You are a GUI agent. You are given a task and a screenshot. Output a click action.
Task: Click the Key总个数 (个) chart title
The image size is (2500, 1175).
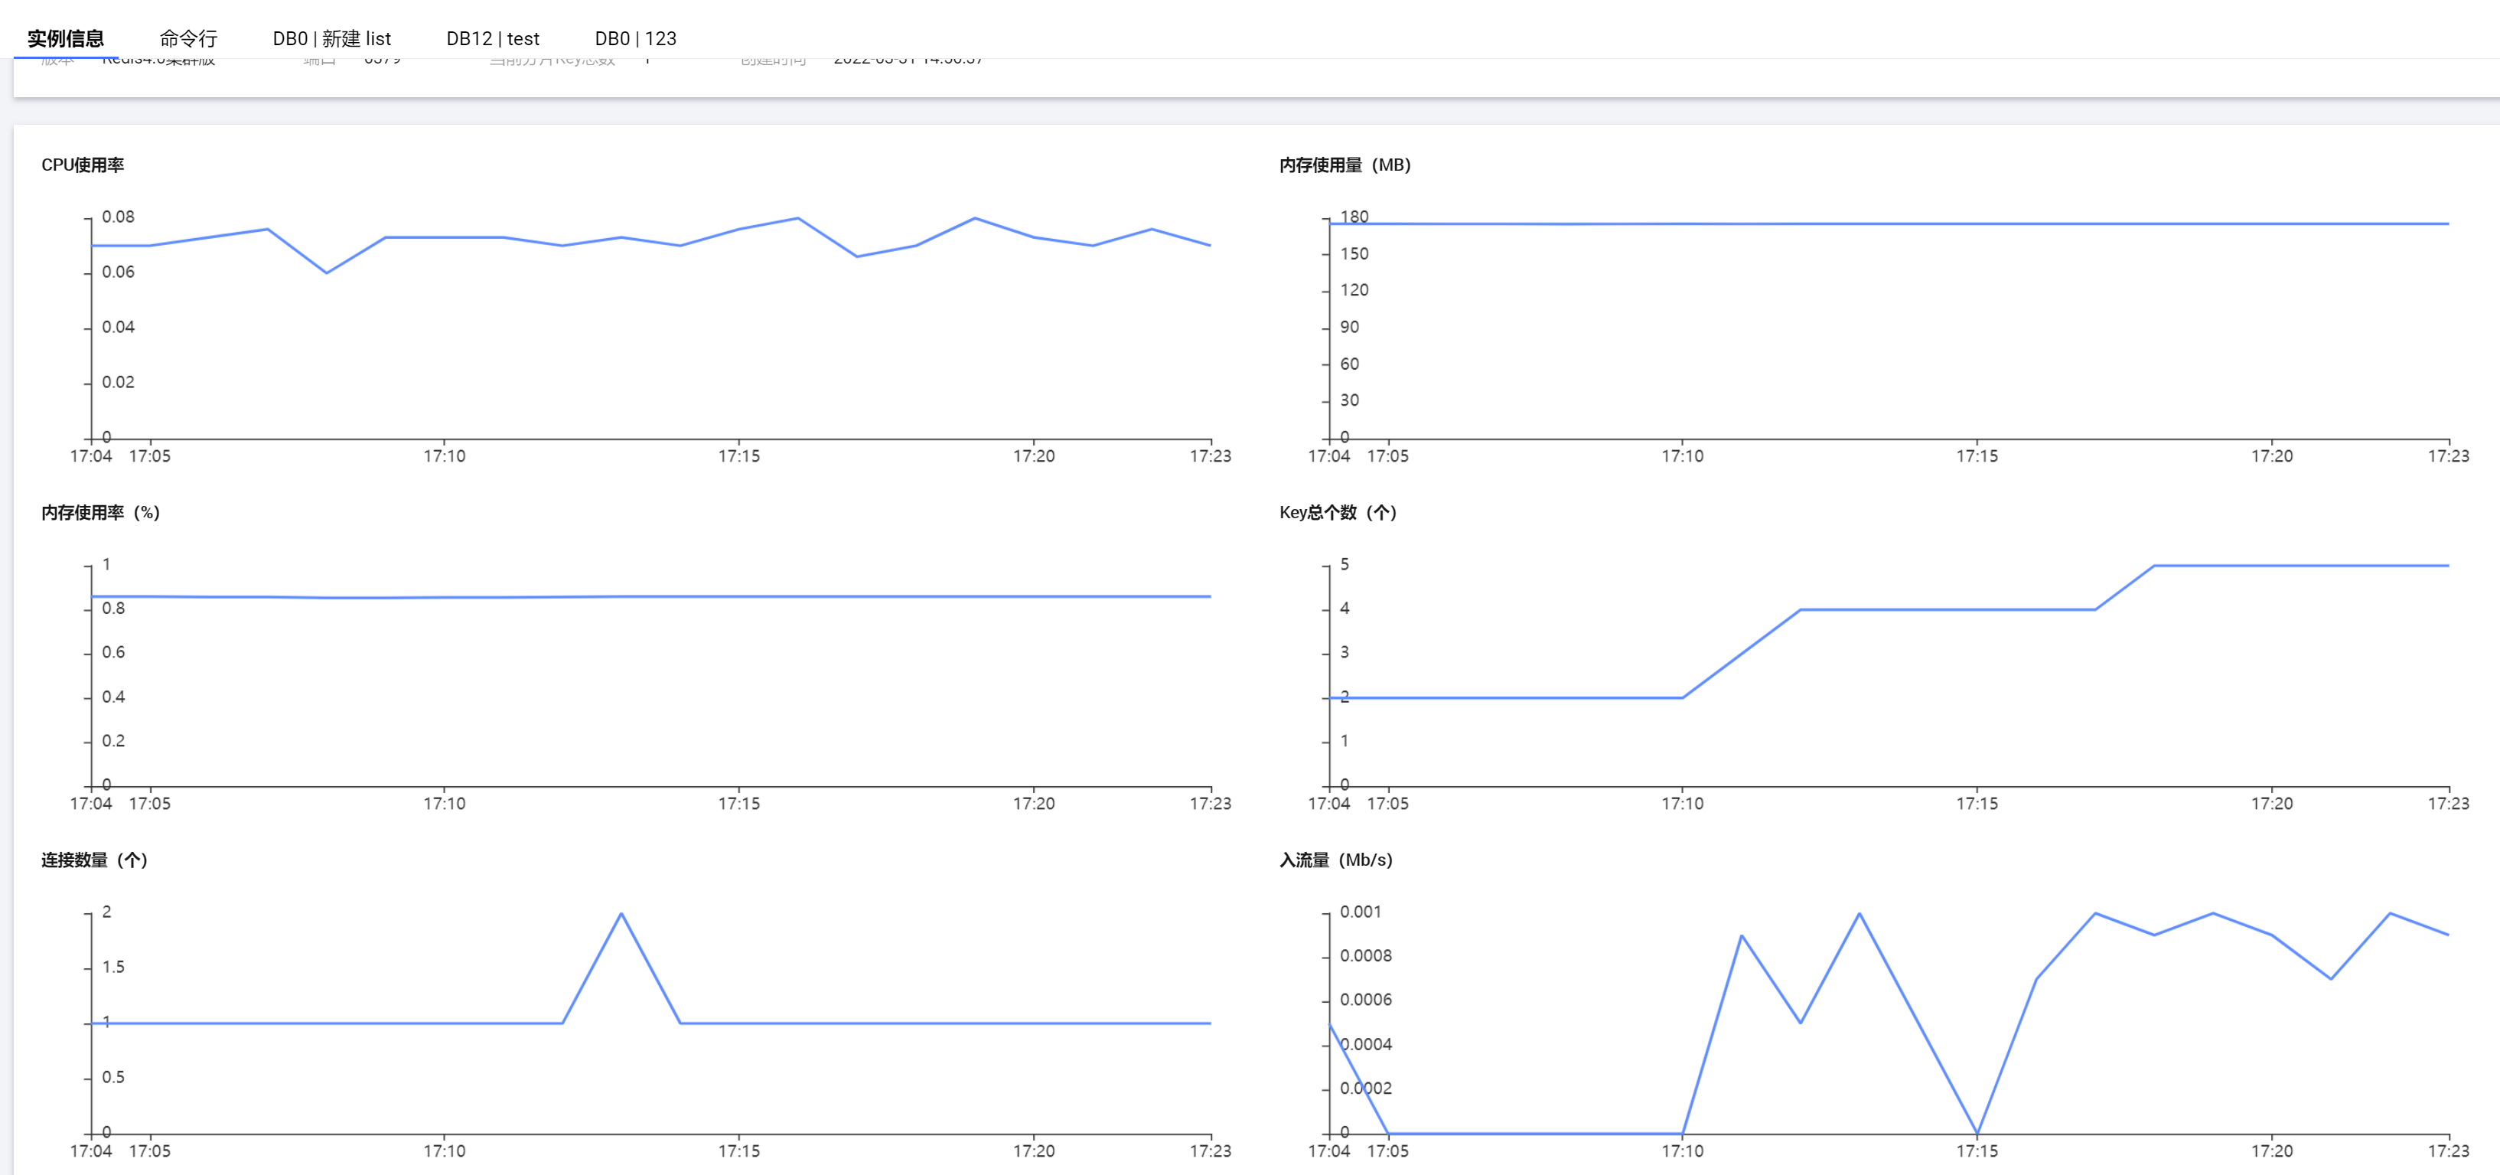pos(1338,513)
